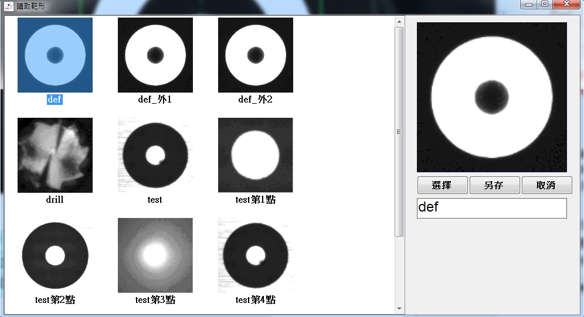Click the vertical scrollbar thumb
The height and width of the screenshot is (317, 584).
tap(399, 132)
